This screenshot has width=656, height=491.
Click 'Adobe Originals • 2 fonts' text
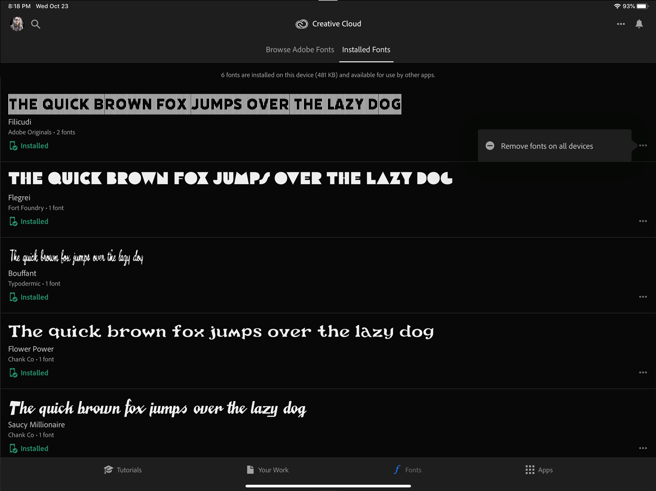42,132
